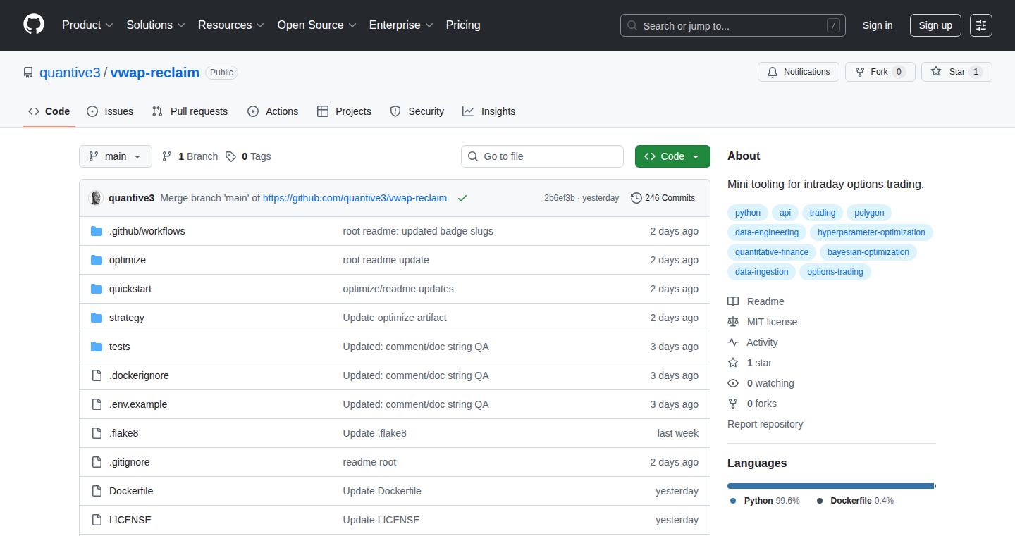Click the file icon for Dockerfile
The width and height of the screenshot is (1015, 536).
pos(97,491)
